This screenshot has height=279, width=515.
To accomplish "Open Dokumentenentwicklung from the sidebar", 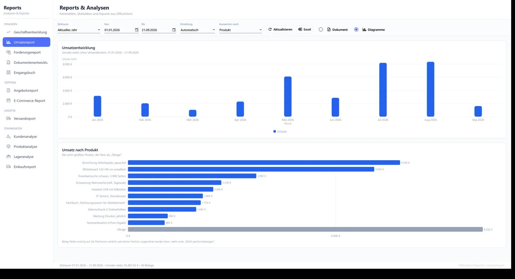I will tap(26, 63).
